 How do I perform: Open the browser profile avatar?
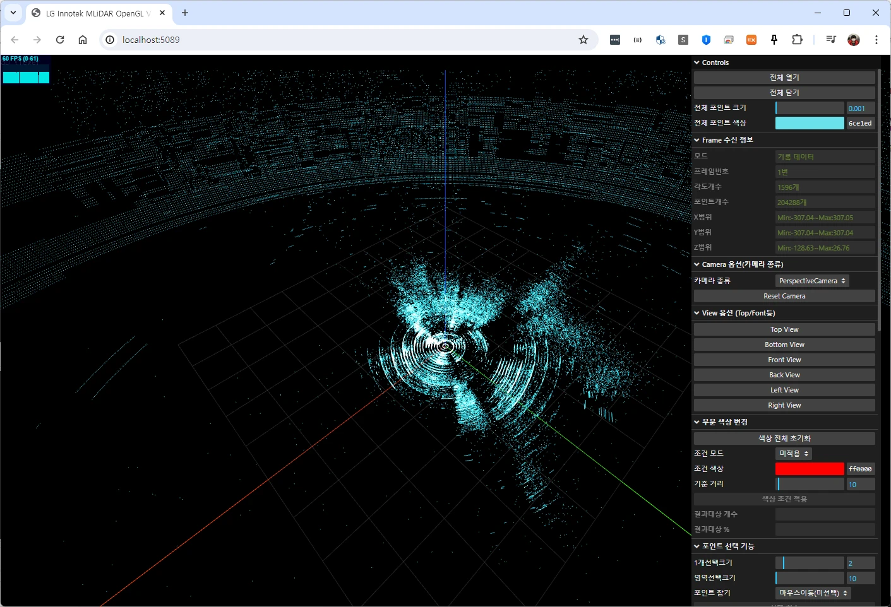(x=854, y=40)
